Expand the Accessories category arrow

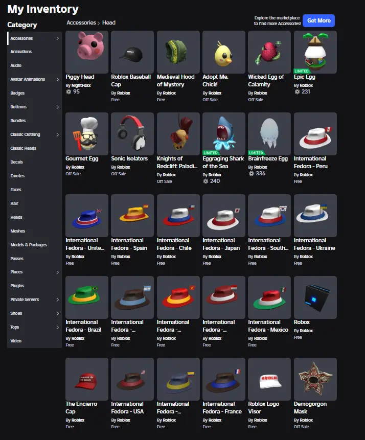pos(58,38)
